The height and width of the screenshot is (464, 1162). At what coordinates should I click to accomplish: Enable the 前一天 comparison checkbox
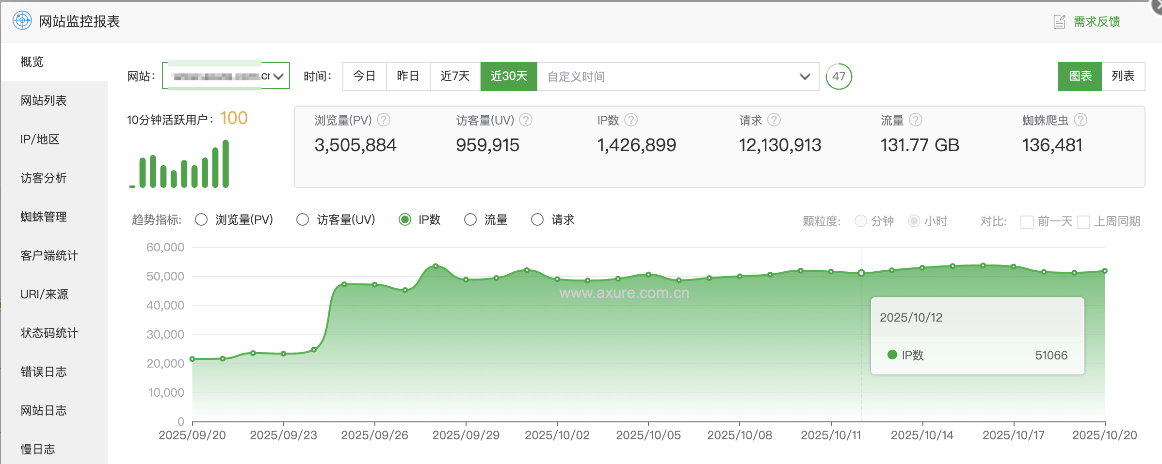tap(1027, 222)
